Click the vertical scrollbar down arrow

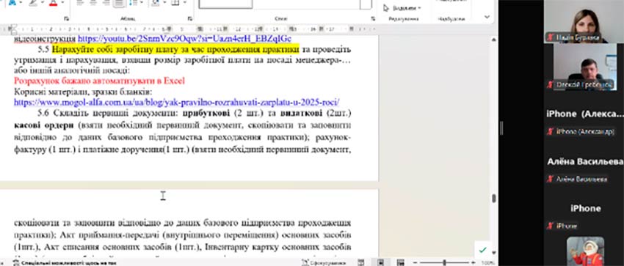(x=493, y=252)
